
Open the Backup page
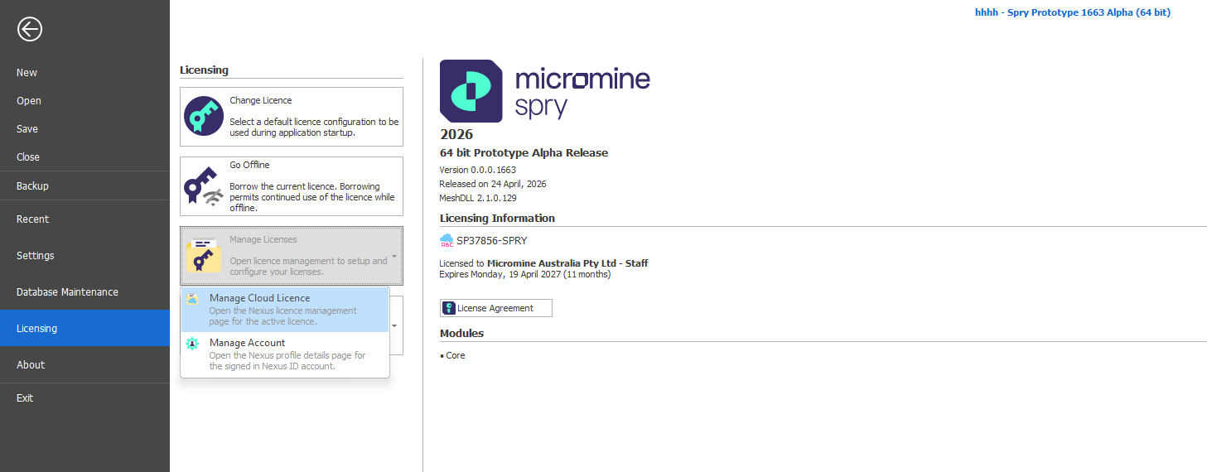tap(84, 186)
